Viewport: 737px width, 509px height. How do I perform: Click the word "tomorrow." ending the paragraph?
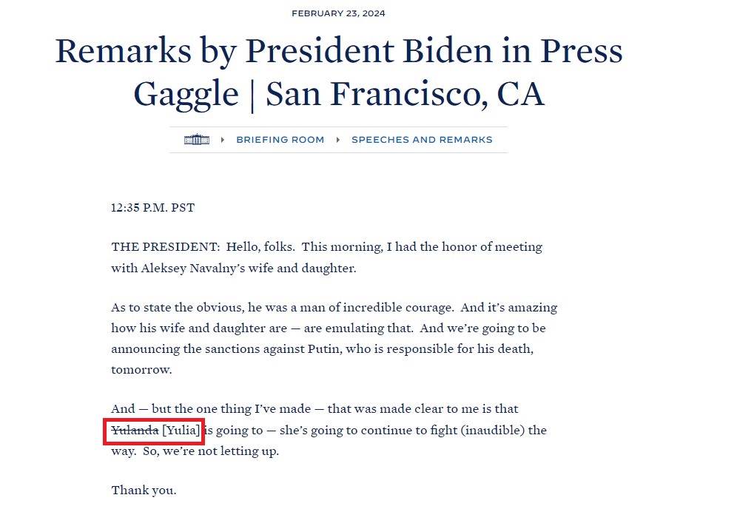coord(140,370)
